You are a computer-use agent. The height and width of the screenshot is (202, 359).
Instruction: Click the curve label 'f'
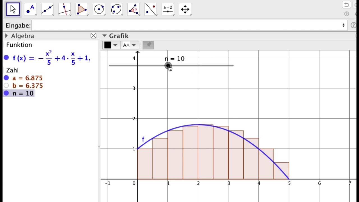tap(143, 139)
